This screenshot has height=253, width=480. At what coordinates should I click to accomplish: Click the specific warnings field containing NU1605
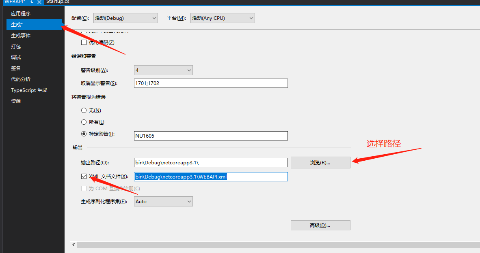pyautogui.click(x=211, y=136)
